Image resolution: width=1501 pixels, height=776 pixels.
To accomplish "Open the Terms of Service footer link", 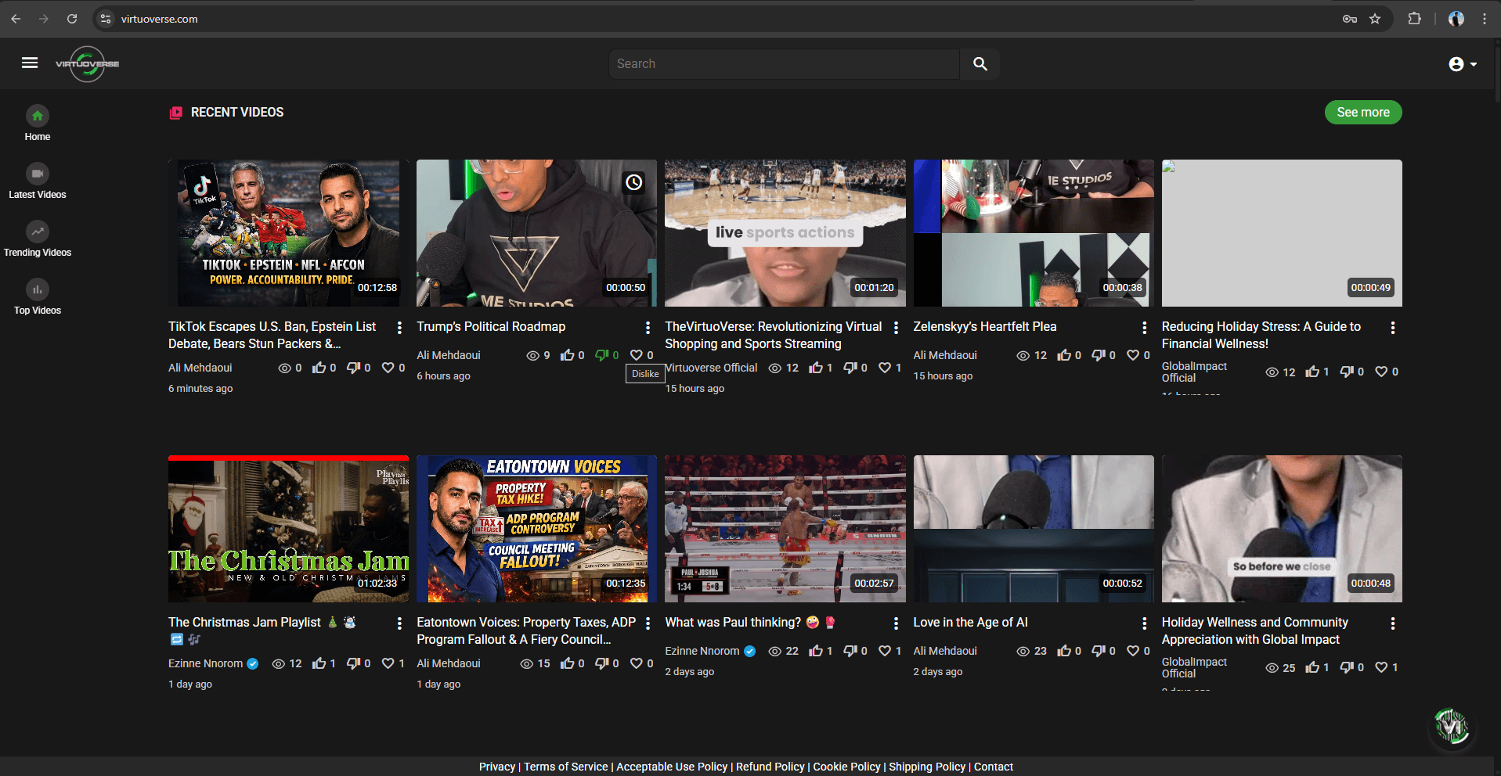I will point(565,767).
